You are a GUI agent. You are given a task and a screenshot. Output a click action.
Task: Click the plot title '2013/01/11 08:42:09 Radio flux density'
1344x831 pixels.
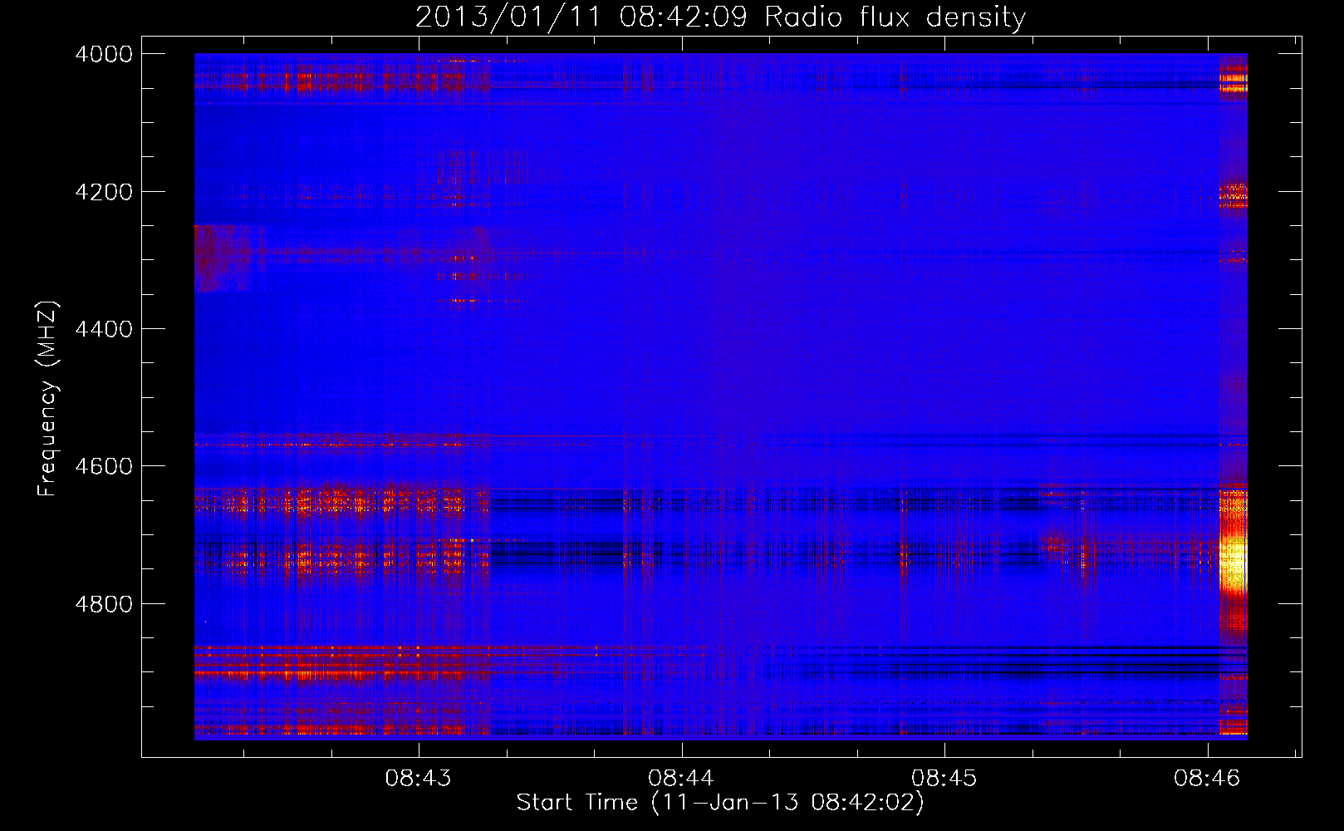click(x=720, y=17)
